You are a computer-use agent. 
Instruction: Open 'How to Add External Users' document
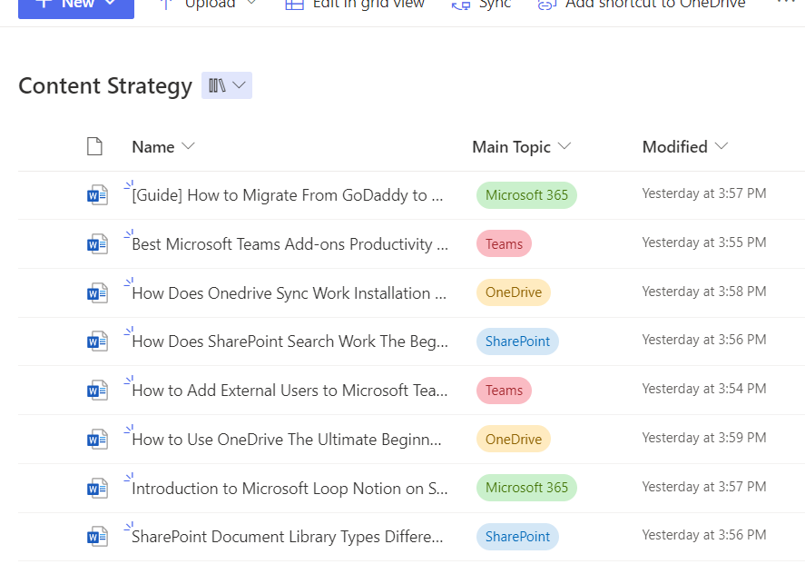pyautogui.click(x=290, y=391)
